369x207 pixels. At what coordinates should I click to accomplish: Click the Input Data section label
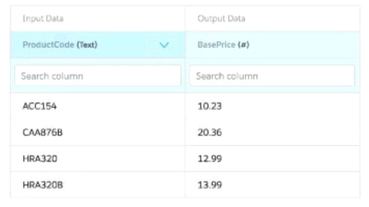43,18
